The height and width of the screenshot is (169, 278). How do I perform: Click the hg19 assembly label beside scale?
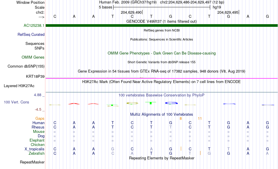tap(217, 7)
